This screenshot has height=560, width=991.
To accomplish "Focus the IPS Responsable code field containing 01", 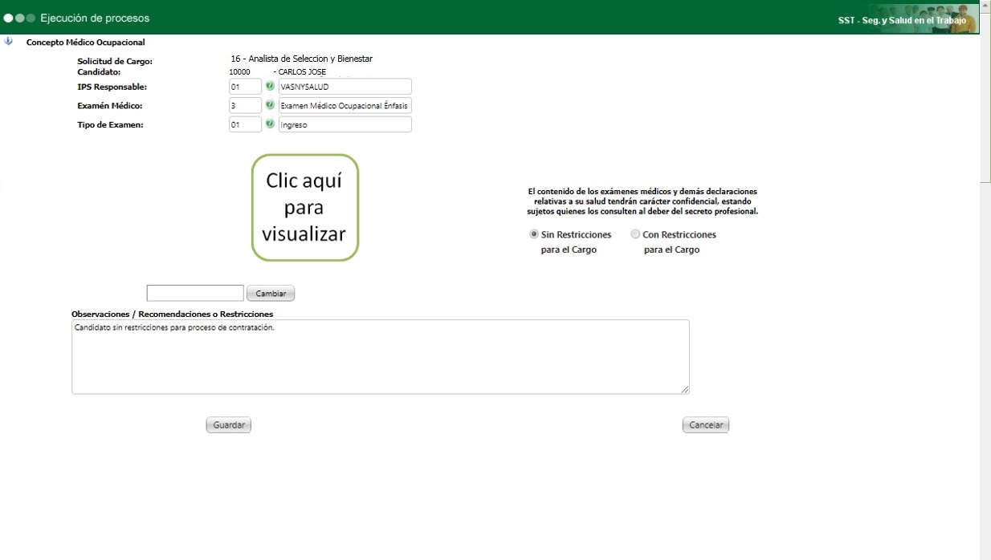I will click(246, 86).
